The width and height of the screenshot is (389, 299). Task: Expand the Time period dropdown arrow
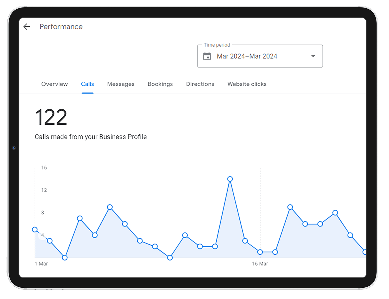tap(313, 56)
